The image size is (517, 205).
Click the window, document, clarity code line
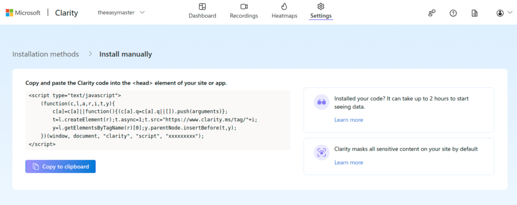[x=122, y=136]
